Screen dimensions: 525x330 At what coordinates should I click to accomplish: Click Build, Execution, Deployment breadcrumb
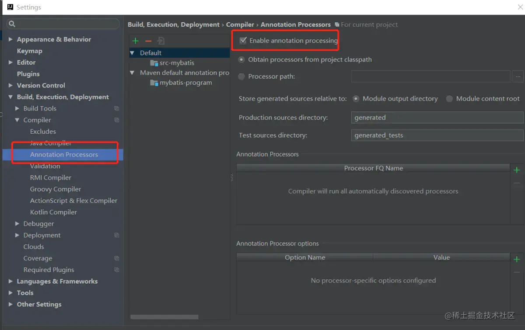point(174,24)
